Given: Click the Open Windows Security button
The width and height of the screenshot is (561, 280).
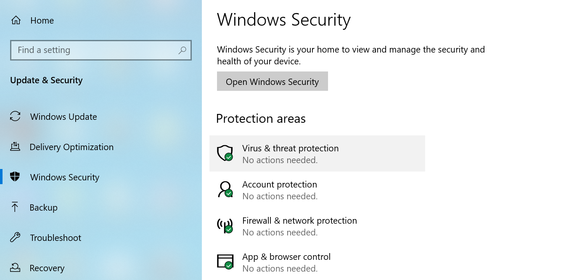Looking at the screenshot, I should pyautogui.click(x=272, y=81).
